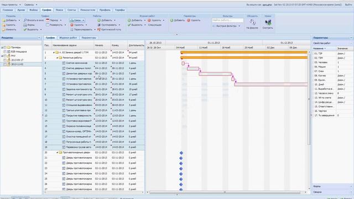The image size is (354, 199).
Task: Click green Добавить icon in Работы group
Action: pos(99,20)
